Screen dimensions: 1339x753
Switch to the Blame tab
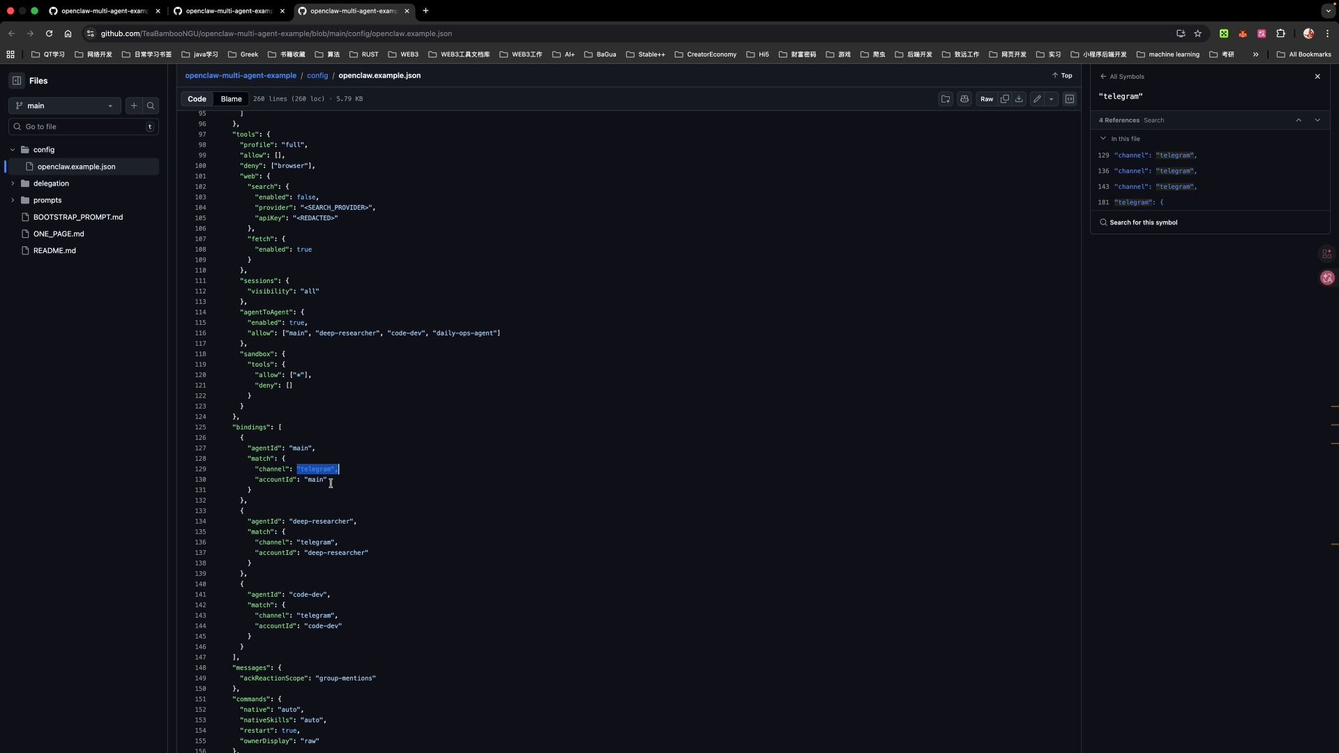tap(231, 99)
